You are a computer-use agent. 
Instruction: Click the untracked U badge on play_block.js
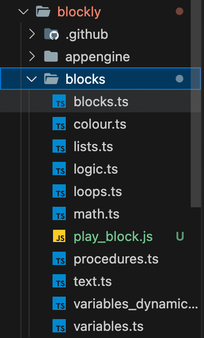(180, 236)
